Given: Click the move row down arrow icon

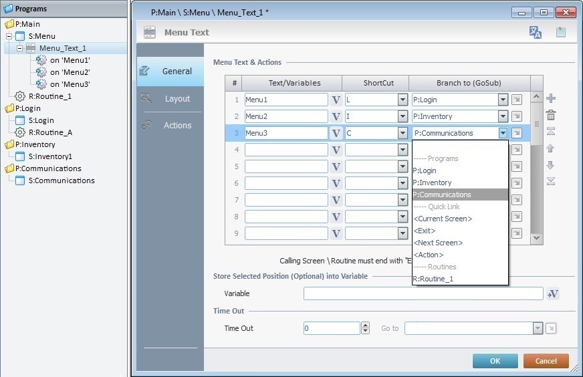Looking at the screenshot, I should point(551,165).
